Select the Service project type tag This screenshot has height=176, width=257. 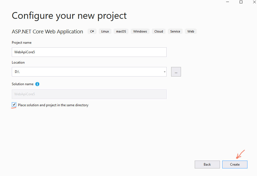pos(175,31)
